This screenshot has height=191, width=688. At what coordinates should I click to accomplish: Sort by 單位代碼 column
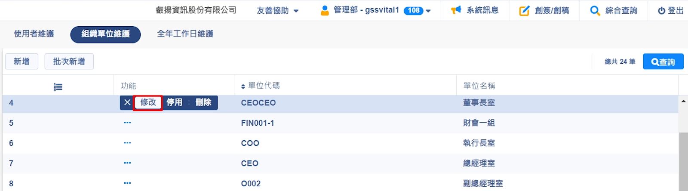243,86
